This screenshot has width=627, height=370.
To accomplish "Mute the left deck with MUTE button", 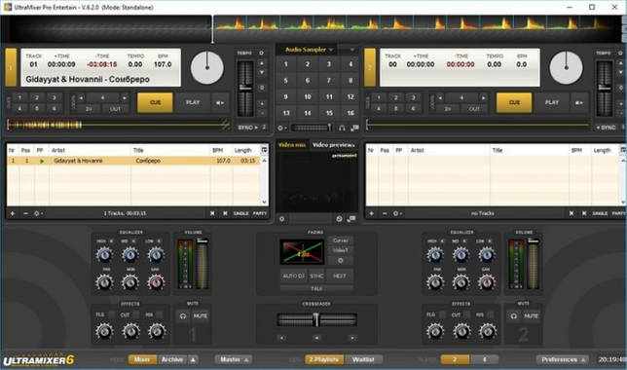I will tap(200, 316).
